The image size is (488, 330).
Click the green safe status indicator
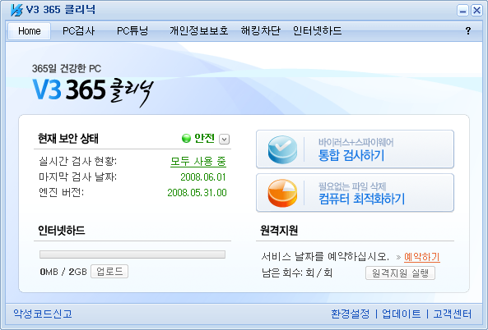[186, 138]
